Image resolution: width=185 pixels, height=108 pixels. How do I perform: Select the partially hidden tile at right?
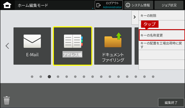(x=136, y=46)
